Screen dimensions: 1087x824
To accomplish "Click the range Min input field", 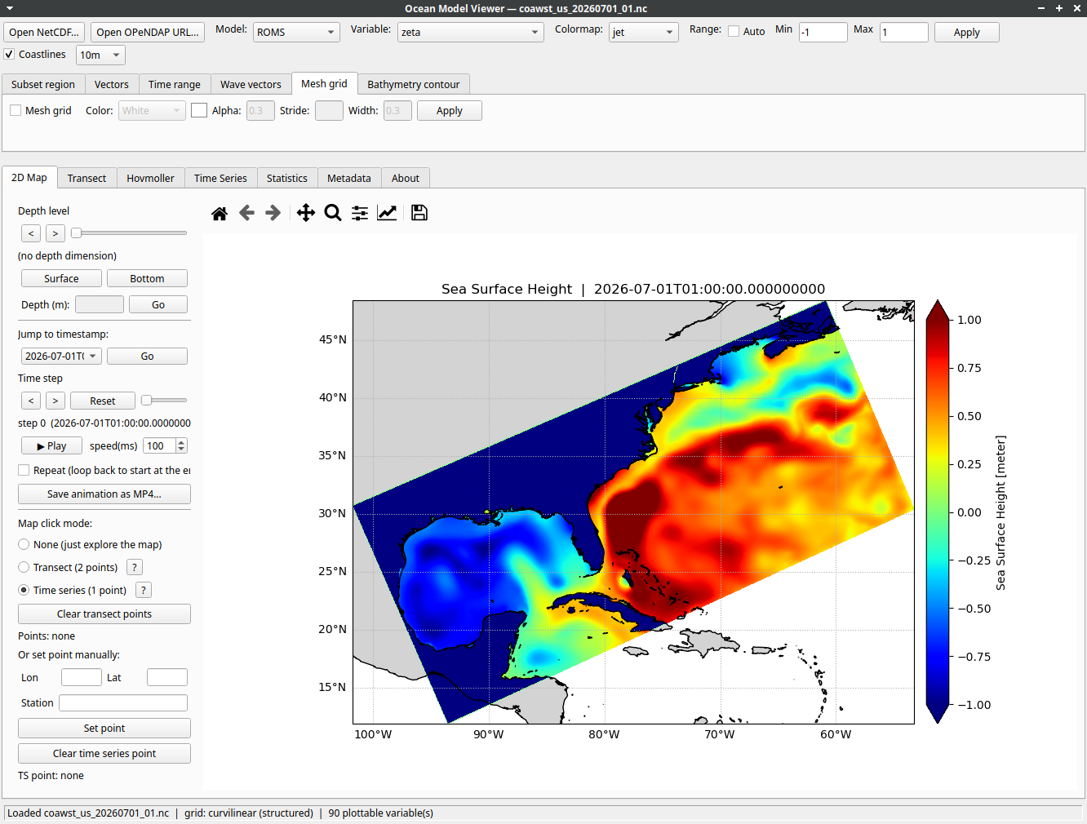I will pos(823,32).
